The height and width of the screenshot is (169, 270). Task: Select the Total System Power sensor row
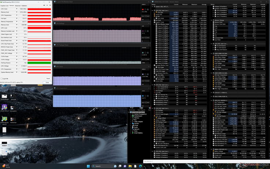[x=180, y=128]
